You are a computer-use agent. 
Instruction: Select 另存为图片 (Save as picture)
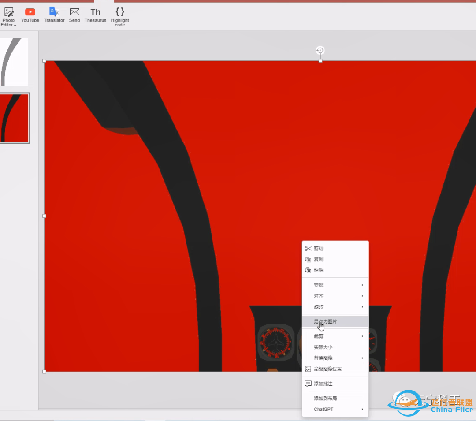(326, 322)
